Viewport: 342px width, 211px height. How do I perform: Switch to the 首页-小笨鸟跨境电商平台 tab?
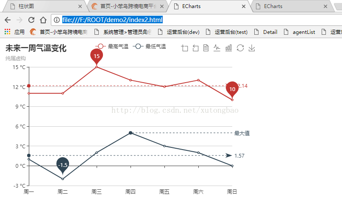tap(128, 6)
